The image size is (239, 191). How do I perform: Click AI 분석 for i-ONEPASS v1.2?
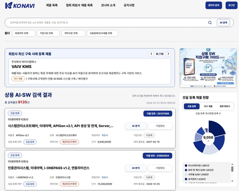click(136, 168)
